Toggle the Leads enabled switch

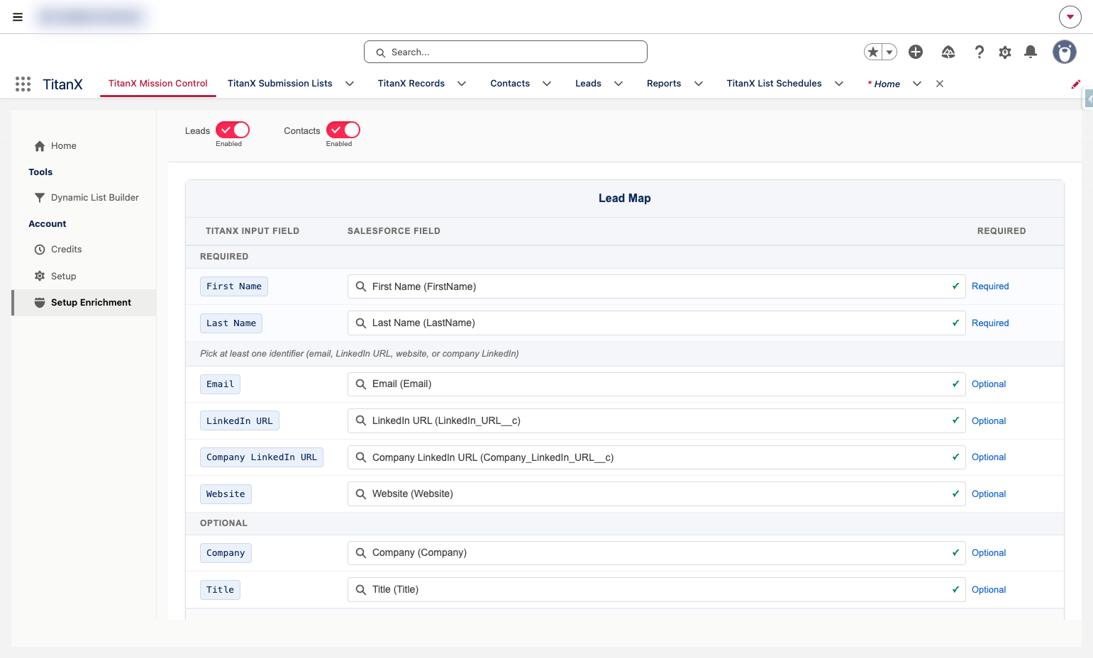coord(233,130)
